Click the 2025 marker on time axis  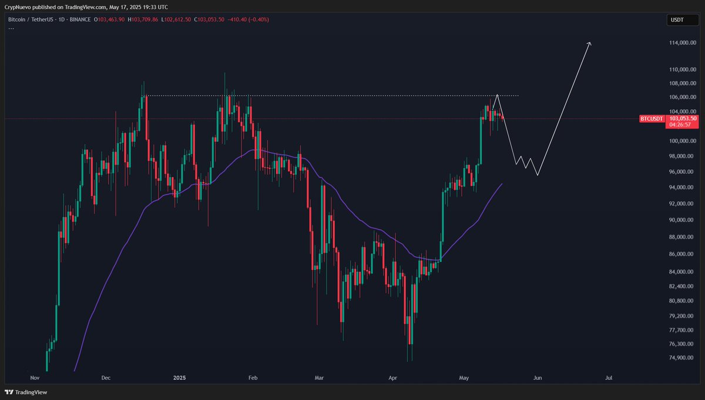click(x=179, y=378)
